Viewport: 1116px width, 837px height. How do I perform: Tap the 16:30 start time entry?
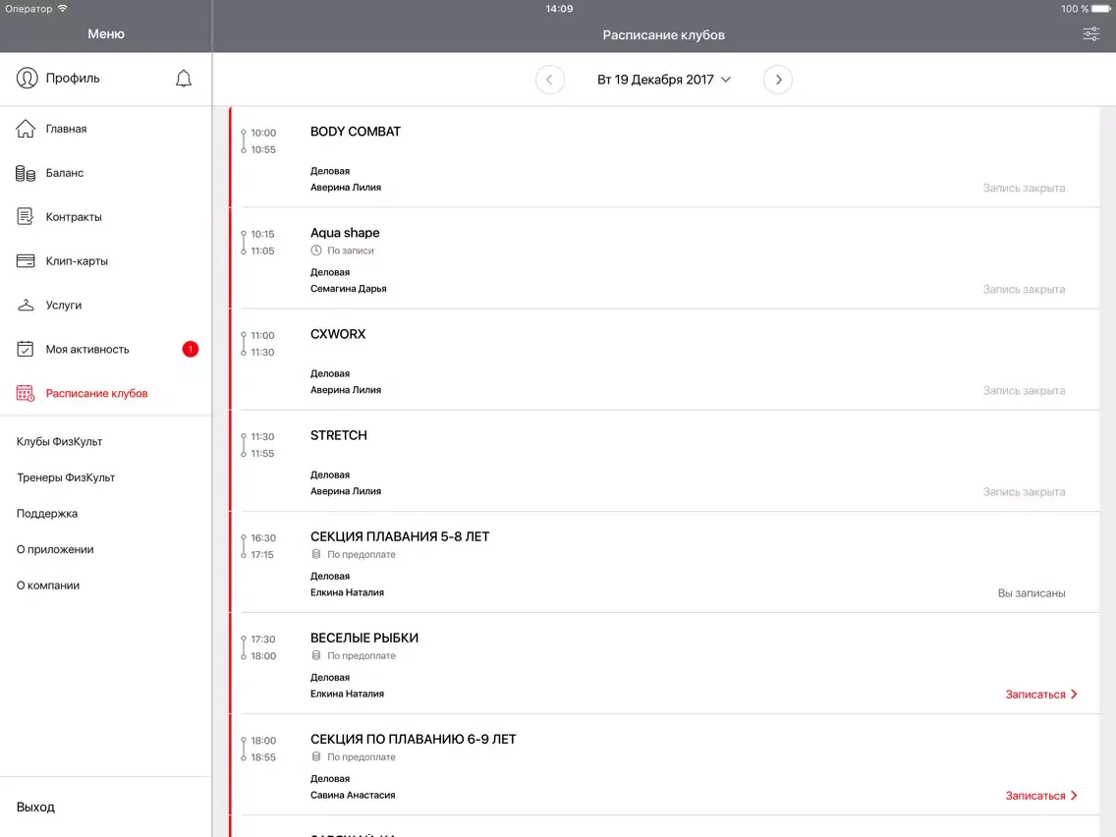pos(263,537)
